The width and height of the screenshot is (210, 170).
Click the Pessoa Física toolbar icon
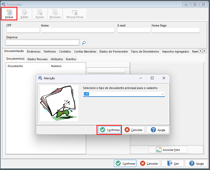[x=75, y=14]
